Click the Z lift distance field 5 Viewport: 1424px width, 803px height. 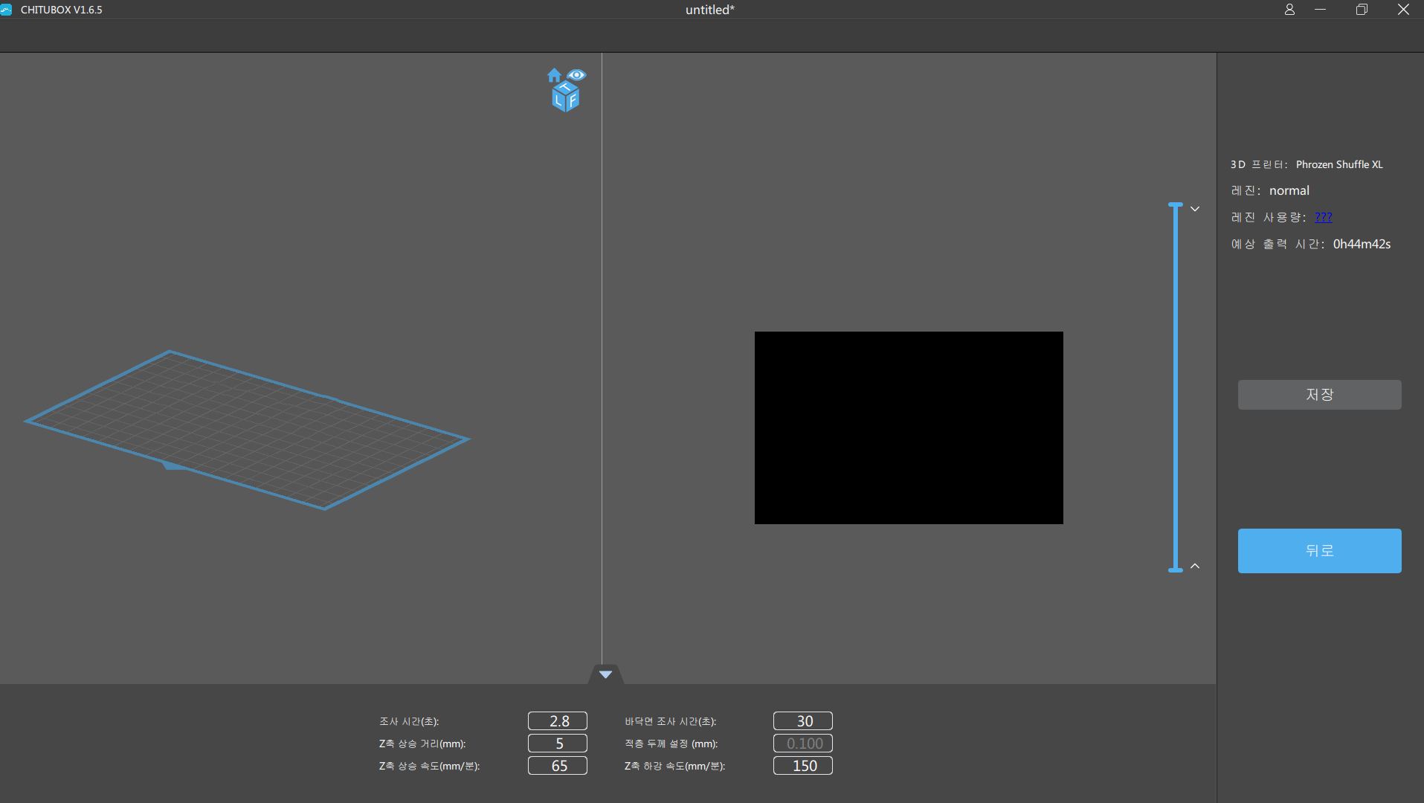(558, 744)
